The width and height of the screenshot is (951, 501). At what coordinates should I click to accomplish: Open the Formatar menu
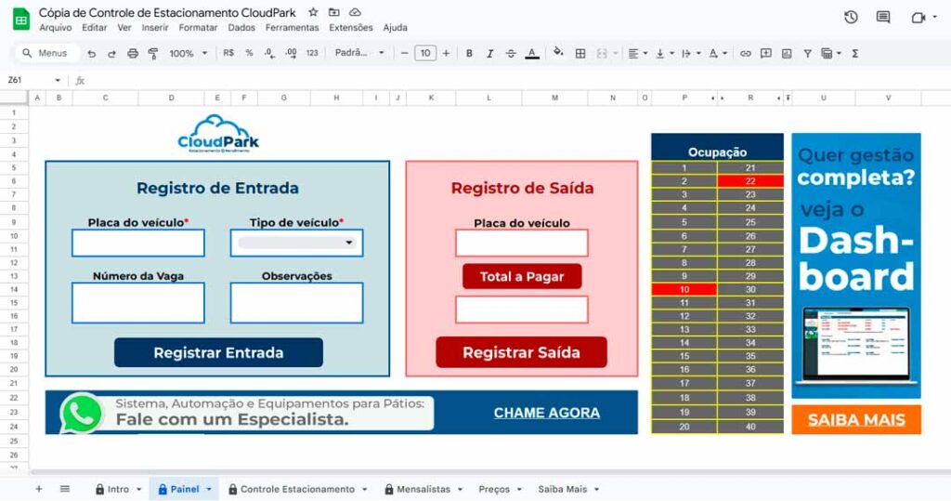198,27
